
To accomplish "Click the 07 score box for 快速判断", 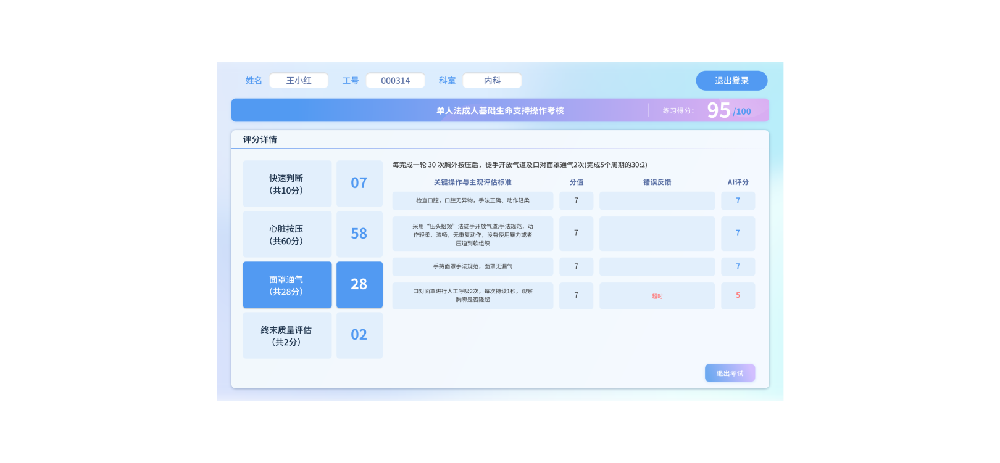I will click(359, 184).
